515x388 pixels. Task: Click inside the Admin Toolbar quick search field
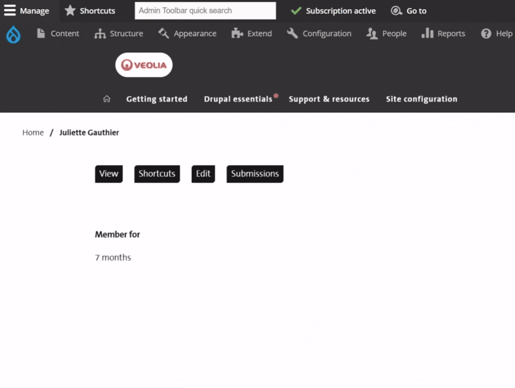coord(203,10)
